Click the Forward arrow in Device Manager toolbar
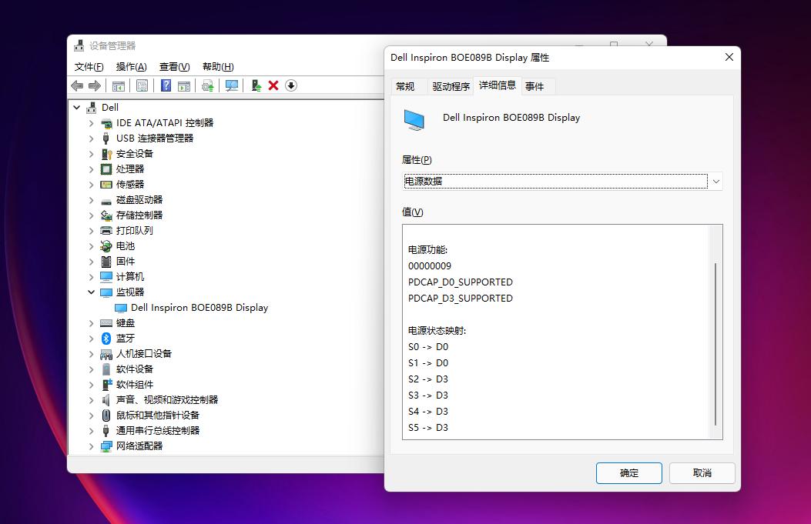This screenshot has width=811, height=524. click(94, 85)
